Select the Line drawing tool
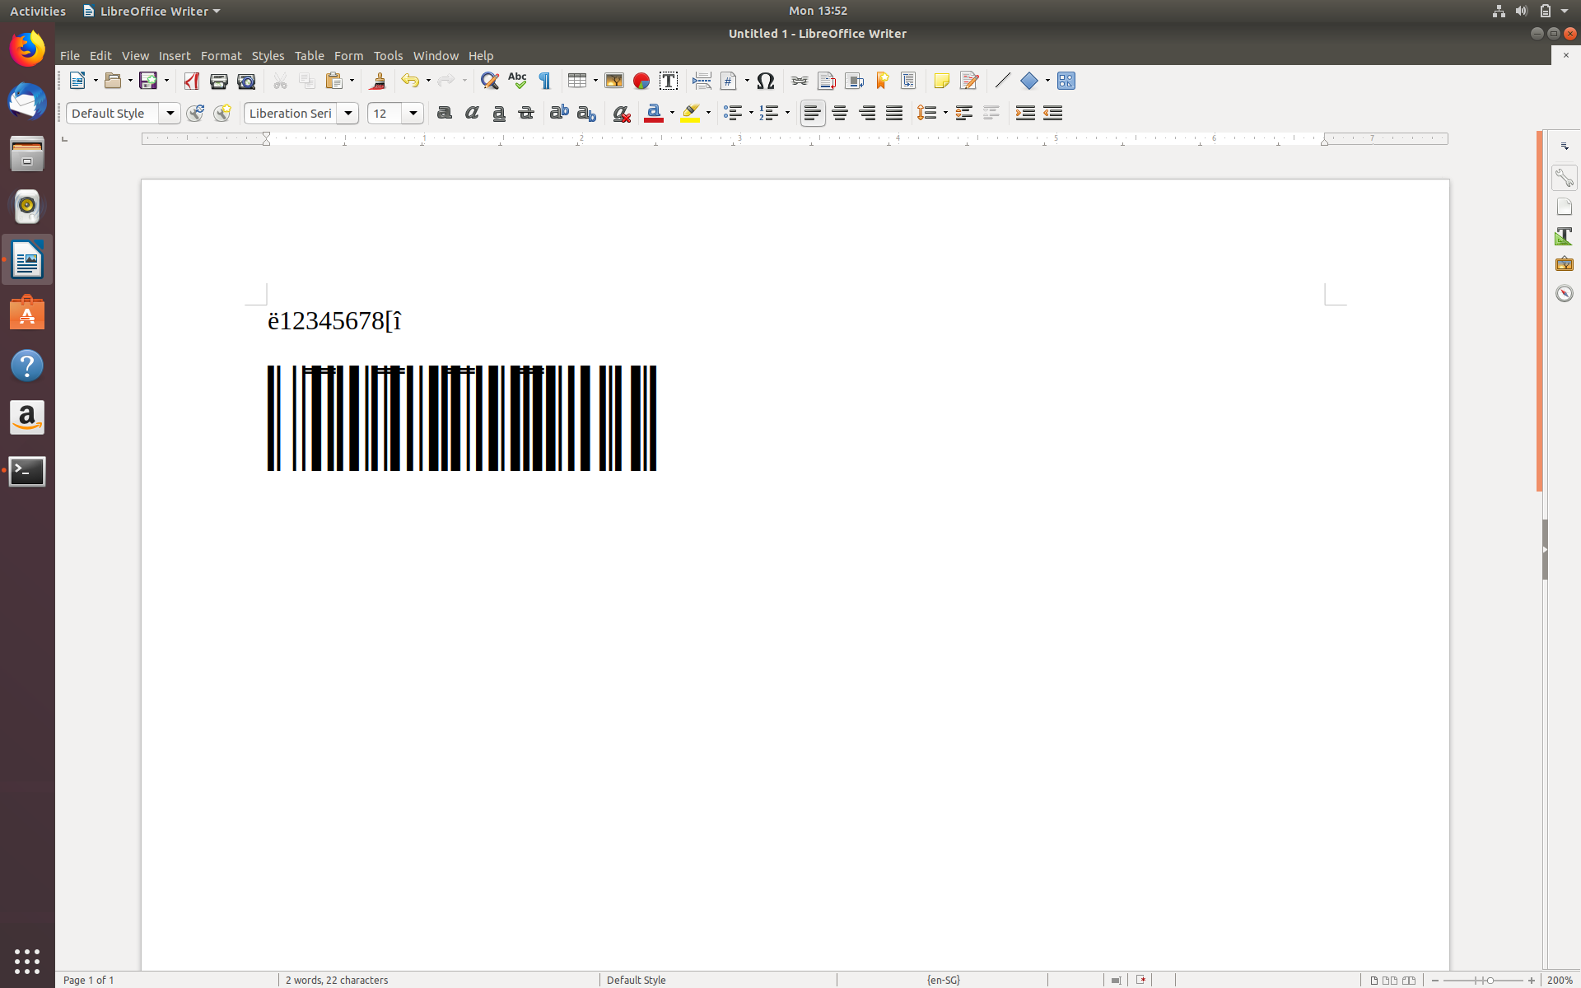 point(1002,81)
